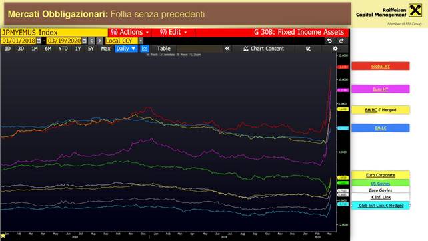This screenshot has width=428, height=241.
Task: Click the undo arrow icon
Action: pos(330,41)
